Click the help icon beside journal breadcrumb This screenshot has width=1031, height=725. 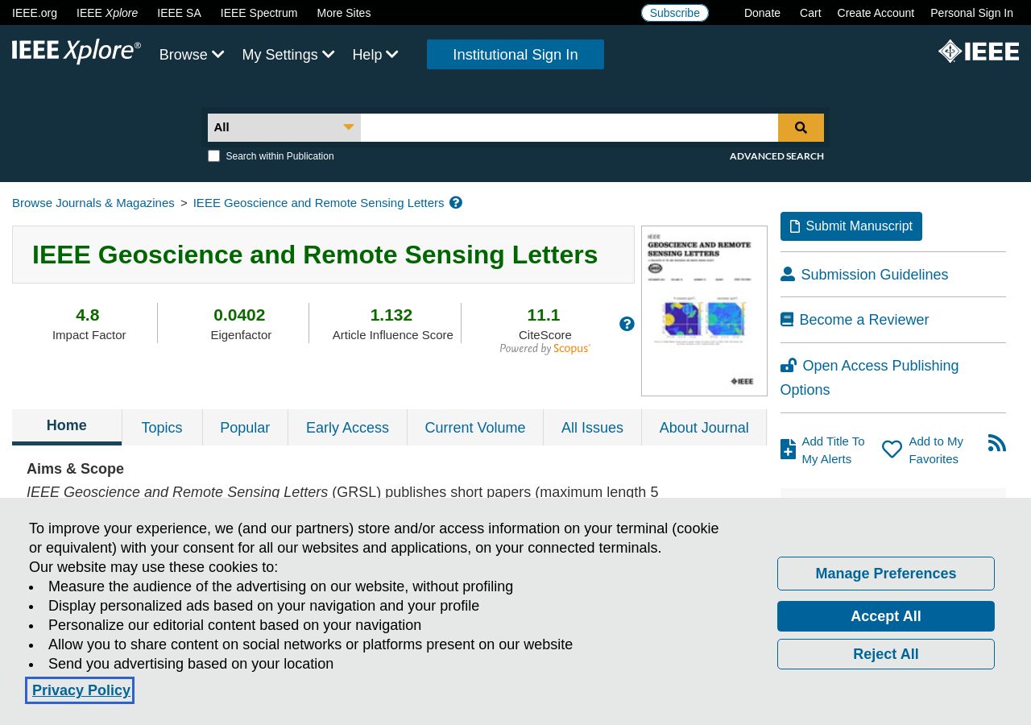click(x=456, y=202)
